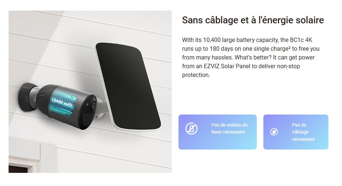
Task: Click the 'Sans câblage et à l'énergie solaire' heading
Action: click(x=253, y=20)
